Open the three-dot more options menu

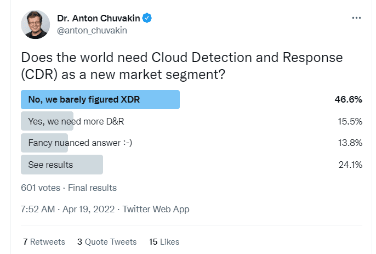357,18
